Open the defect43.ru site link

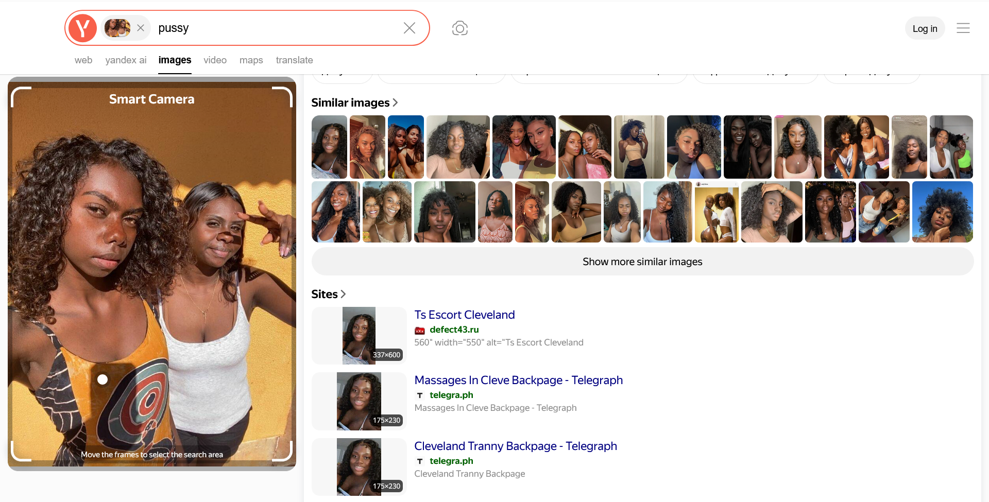click(454, 330)
